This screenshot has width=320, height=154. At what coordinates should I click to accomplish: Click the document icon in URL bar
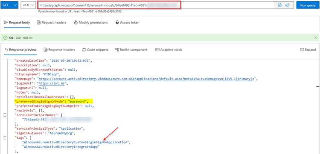[x=280, y=5]
